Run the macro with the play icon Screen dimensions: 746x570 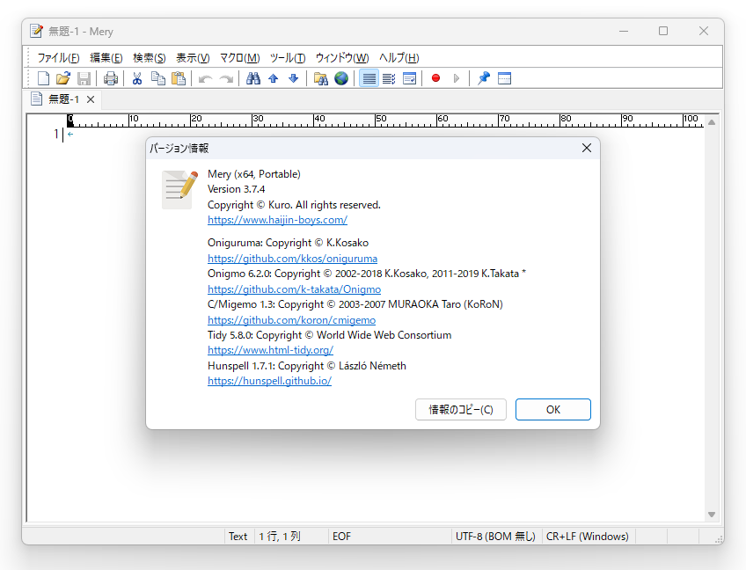(456, 78)
